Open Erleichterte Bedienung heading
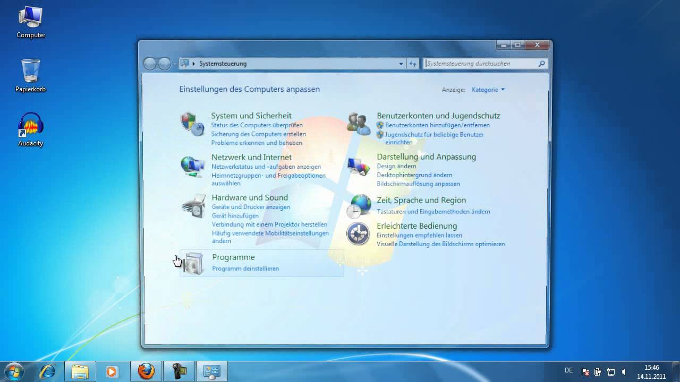 [416, 226]
